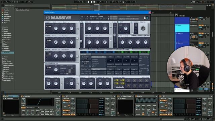The height and width of the screenshot is (121, 215).
Task: Toggle the Noise section power
Action: pos(45,77)
